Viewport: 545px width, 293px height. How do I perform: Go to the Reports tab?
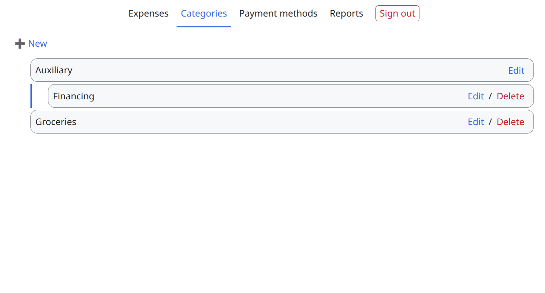tap(346, 14)
